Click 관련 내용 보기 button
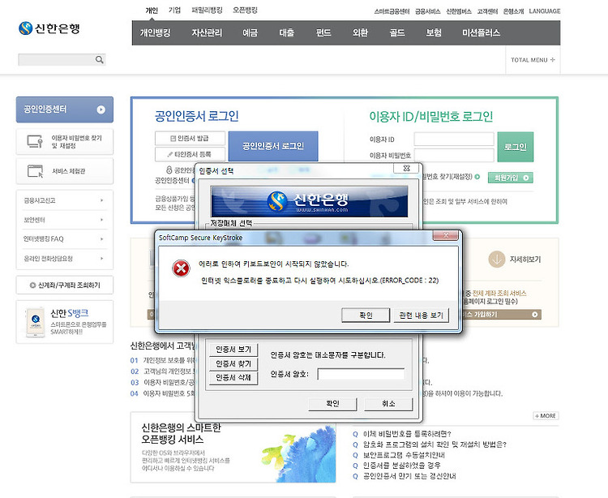The height and width of the screenshot is (498, 608). tap(421, 315)
